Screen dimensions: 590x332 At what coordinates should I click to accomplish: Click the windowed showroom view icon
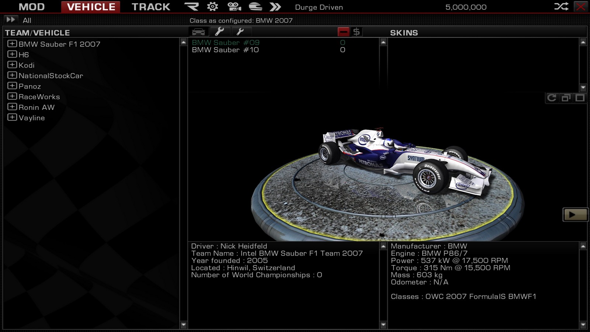566,98
